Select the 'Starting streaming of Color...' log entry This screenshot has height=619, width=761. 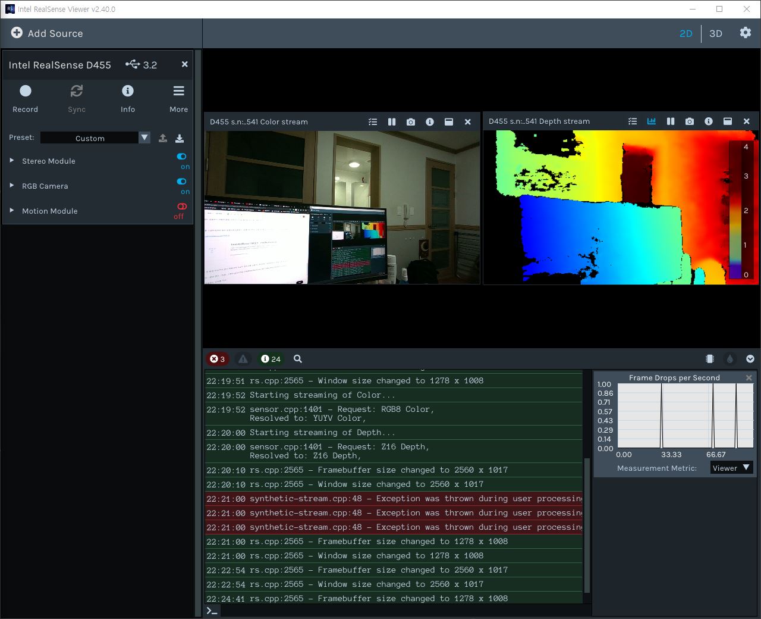(394, 395)
